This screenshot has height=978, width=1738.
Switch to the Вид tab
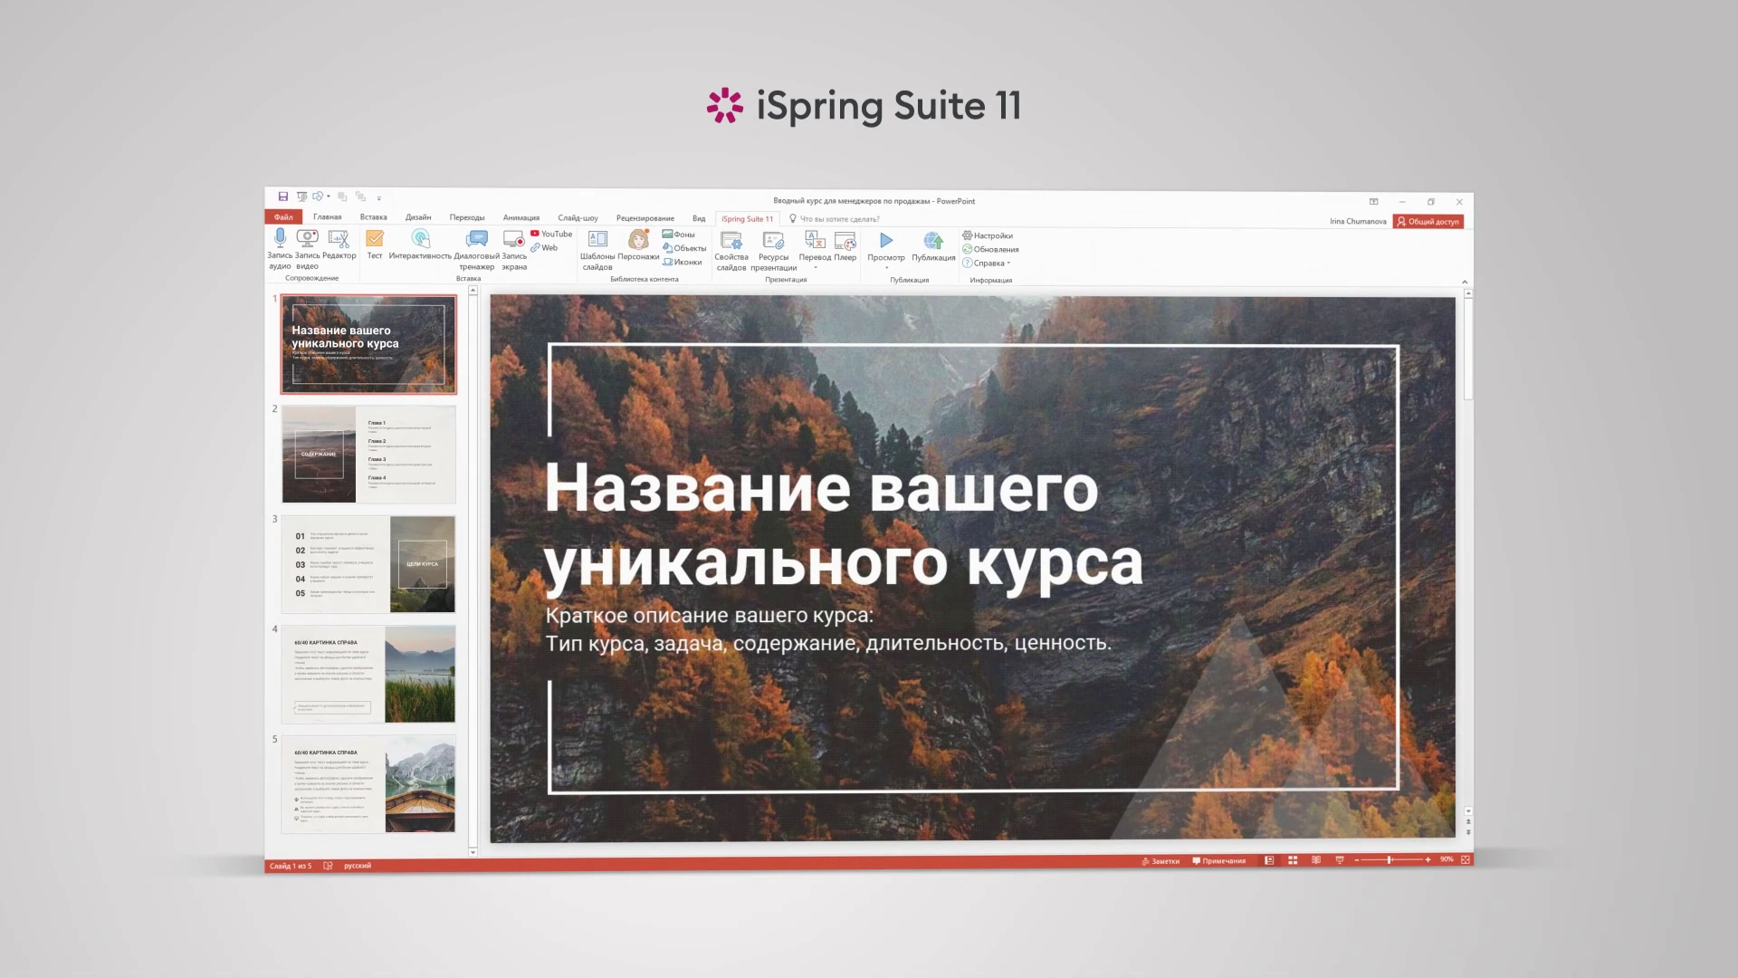coord(699,218)
